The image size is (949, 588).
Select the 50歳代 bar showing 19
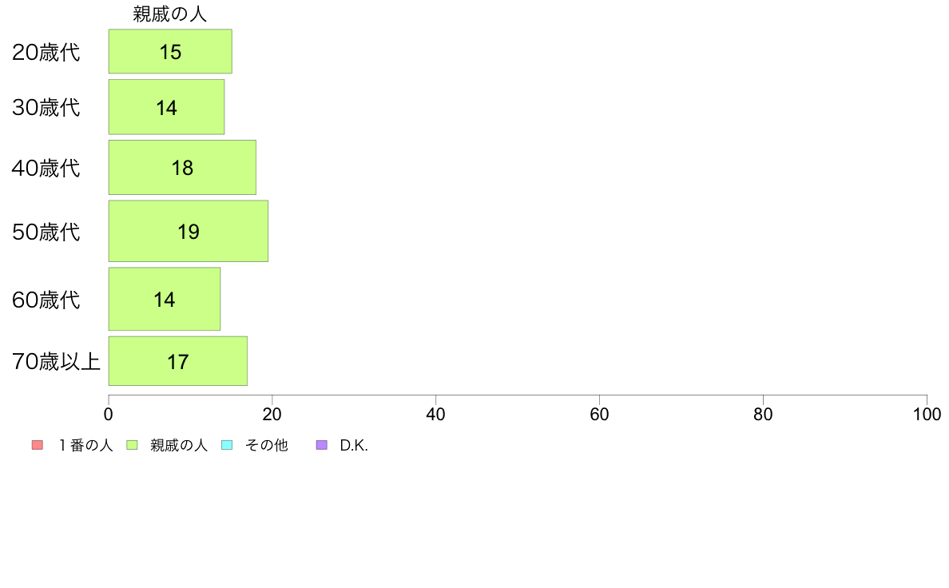(x=189, y=232)
